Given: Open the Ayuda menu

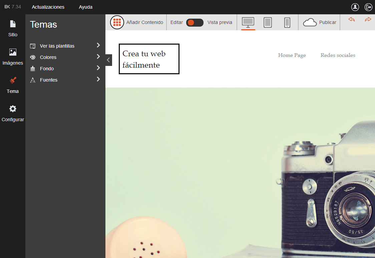Looking at the screenshot, I should (86, 7).
